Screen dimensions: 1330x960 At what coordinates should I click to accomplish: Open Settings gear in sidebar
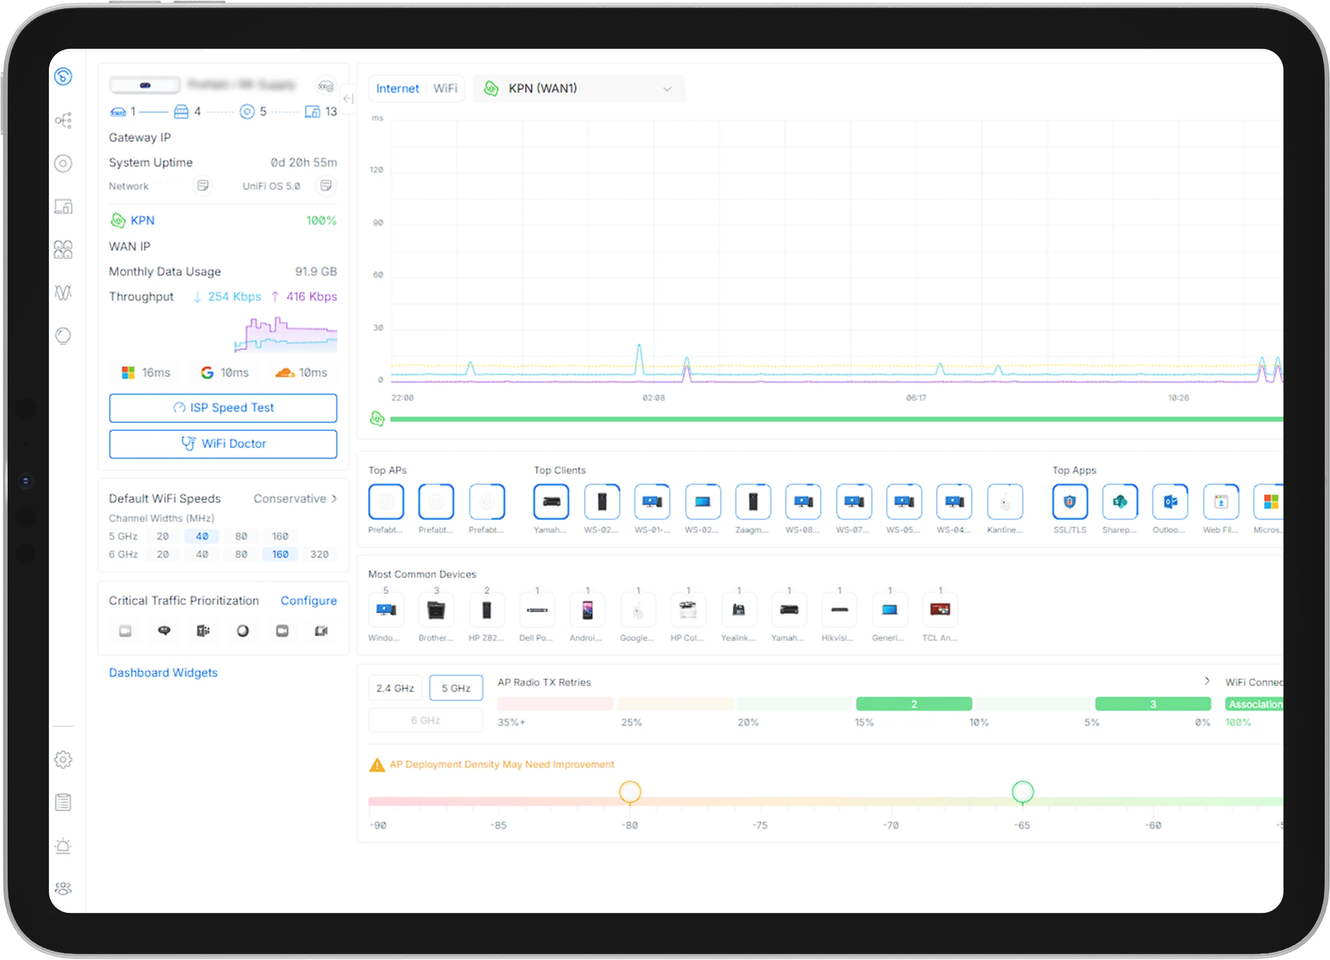63,760
